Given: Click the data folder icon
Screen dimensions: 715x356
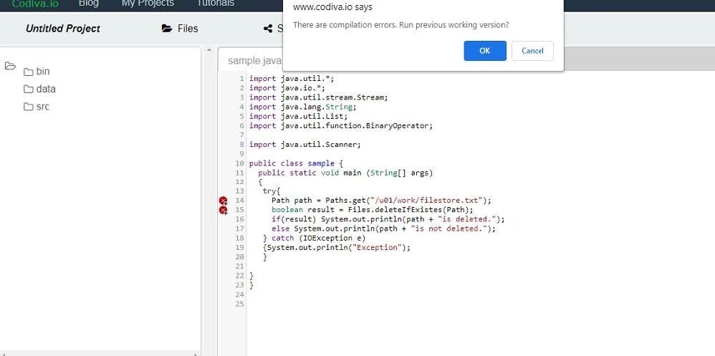Looking at the screenshot, I should (x=29, y=90).
